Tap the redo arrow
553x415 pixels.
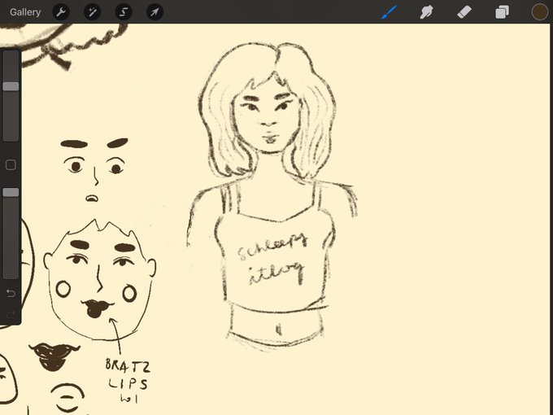[11, 314]
